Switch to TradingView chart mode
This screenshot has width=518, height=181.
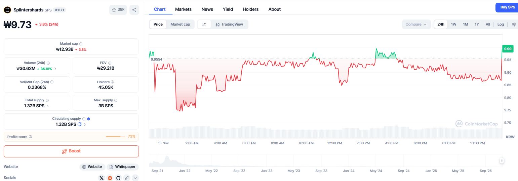pos(229,24)
